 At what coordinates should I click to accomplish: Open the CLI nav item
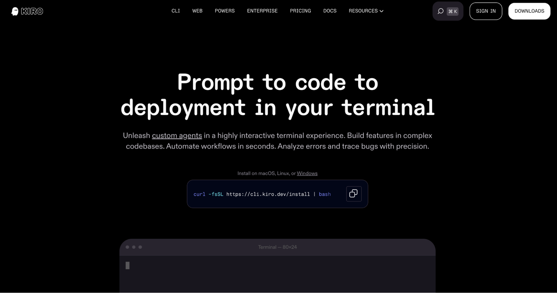[x=176, y=11]
